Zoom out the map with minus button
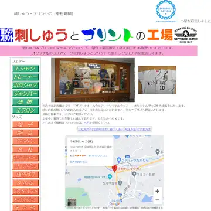The height and width of the screenshot is (211, 211). [158, 200]
